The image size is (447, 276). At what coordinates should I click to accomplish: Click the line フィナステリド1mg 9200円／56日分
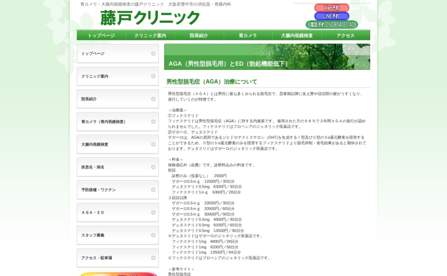(x=205, y=247)
